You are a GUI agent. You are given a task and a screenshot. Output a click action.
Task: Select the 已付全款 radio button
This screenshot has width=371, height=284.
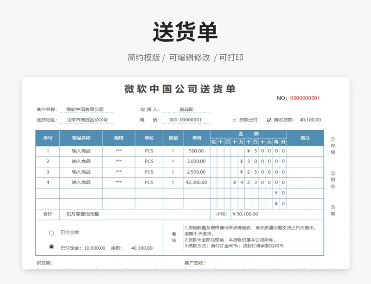coord(51,233)
